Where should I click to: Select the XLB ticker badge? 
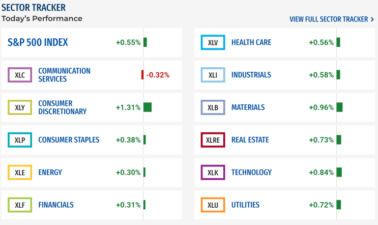213,107
